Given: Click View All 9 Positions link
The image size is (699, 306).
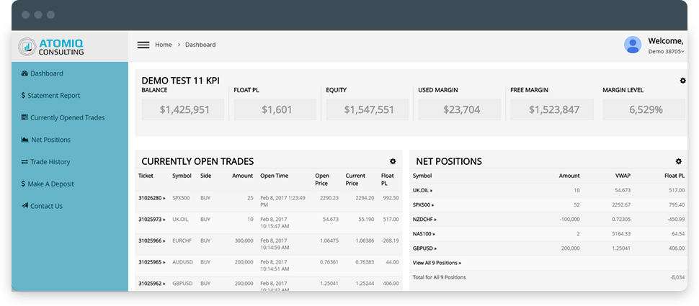Looking at the screenshot, I should coord(437,263).
